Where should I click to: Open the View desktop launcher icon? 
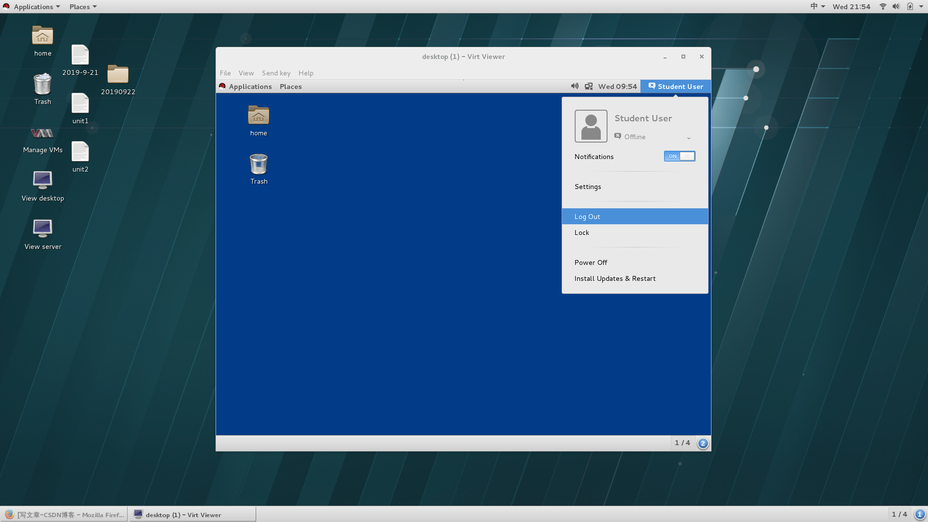coord(43,180)
